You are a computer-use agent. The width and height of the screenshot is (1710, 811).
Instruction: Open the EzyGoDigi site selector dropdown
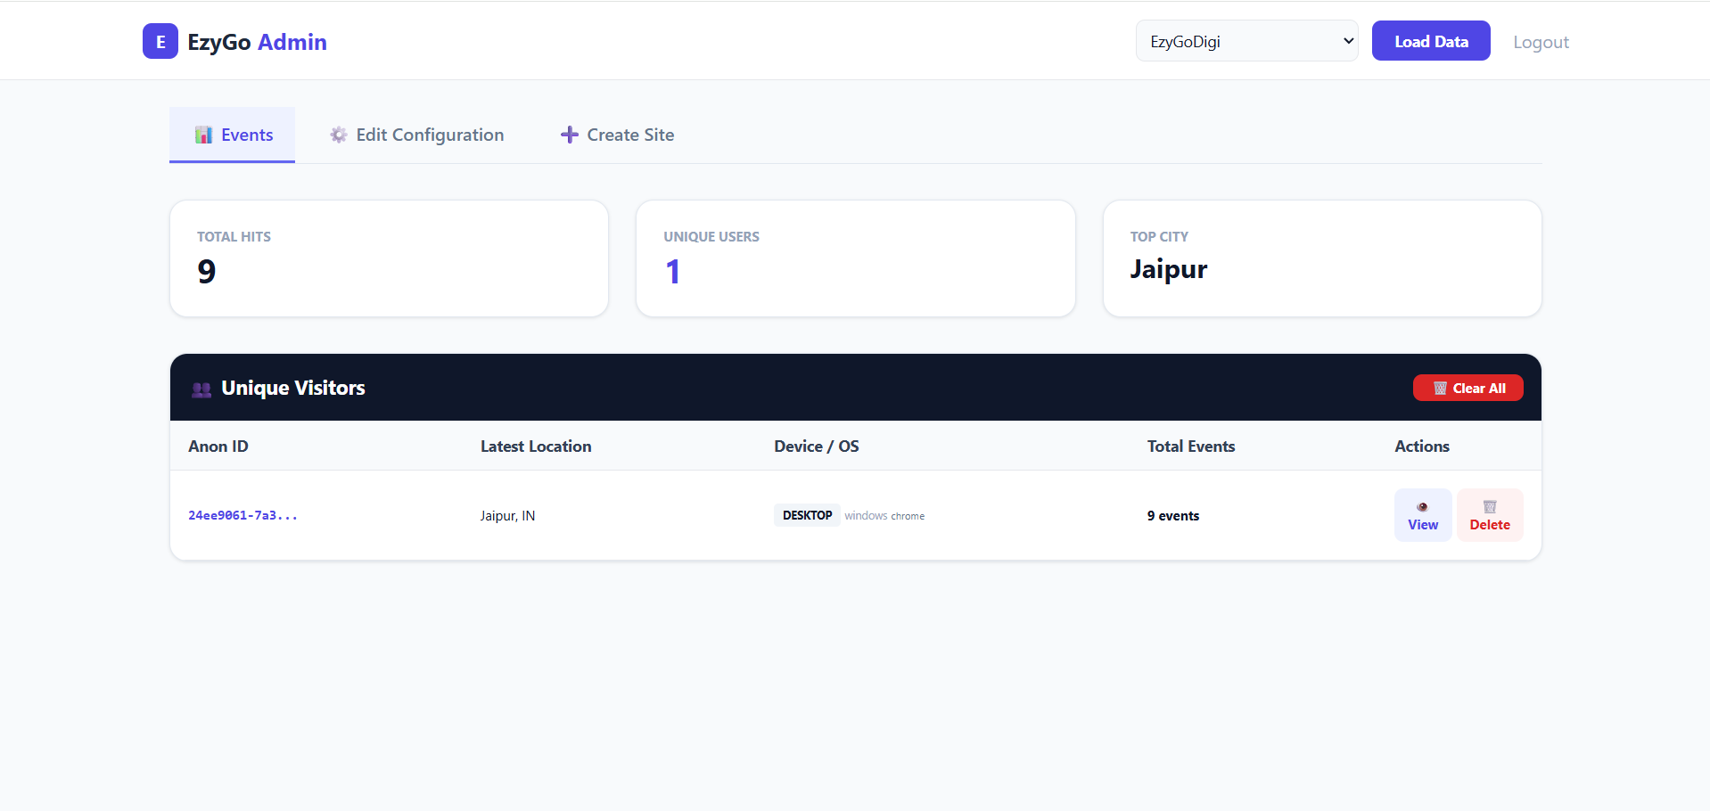pos(1246,40)
